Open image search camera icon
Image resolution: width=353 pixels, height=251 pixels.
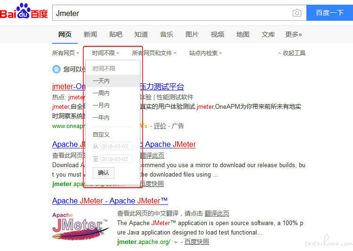pos(297,13)
